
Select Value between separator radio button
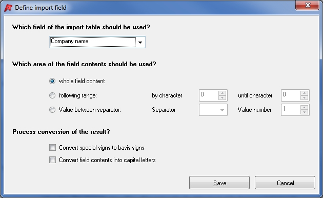[52, 110]
